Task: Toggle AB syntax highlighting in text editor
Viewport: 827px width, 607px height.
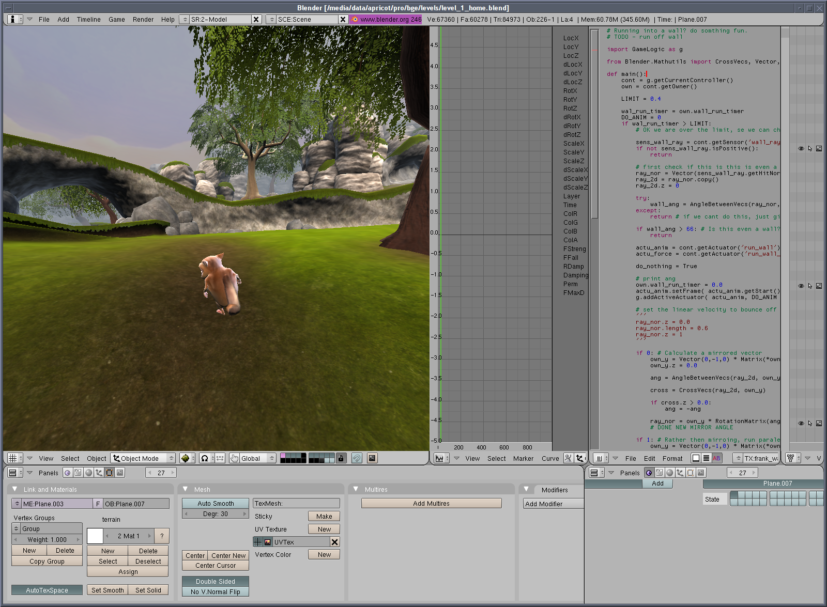Action: coord(716,458)
